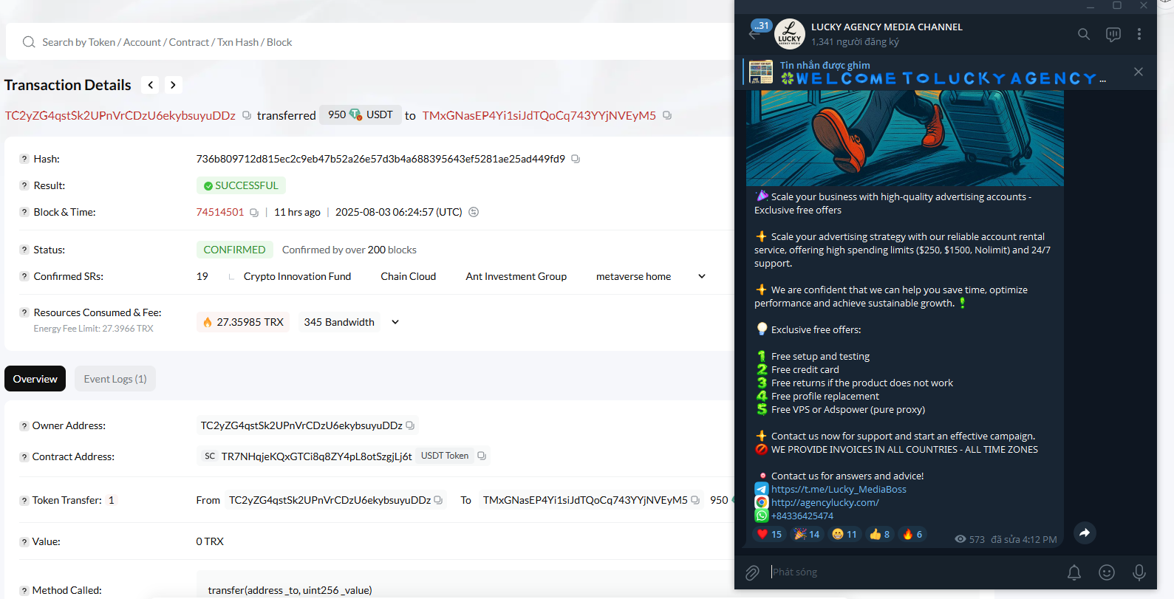Show help for Token Transfer
Viewport: 1174px width, 599px height.
(x=24, y=501)
